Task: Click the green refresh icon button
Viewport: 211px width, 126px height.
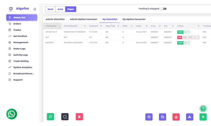Action: pyautogui.click(x=50, y=117)
